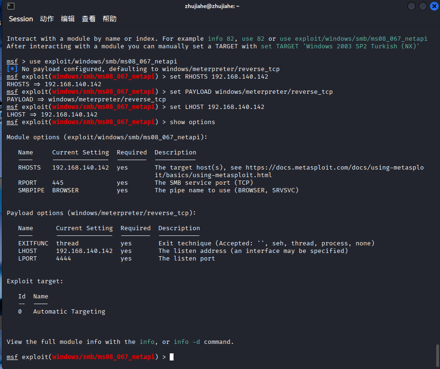Click the 'use exploit/windows/smb/ms08_067_netapi' example text
Image resolution: width=440 pixels, height=369 pixels.
pyautogui.click(x=353, y=39)
